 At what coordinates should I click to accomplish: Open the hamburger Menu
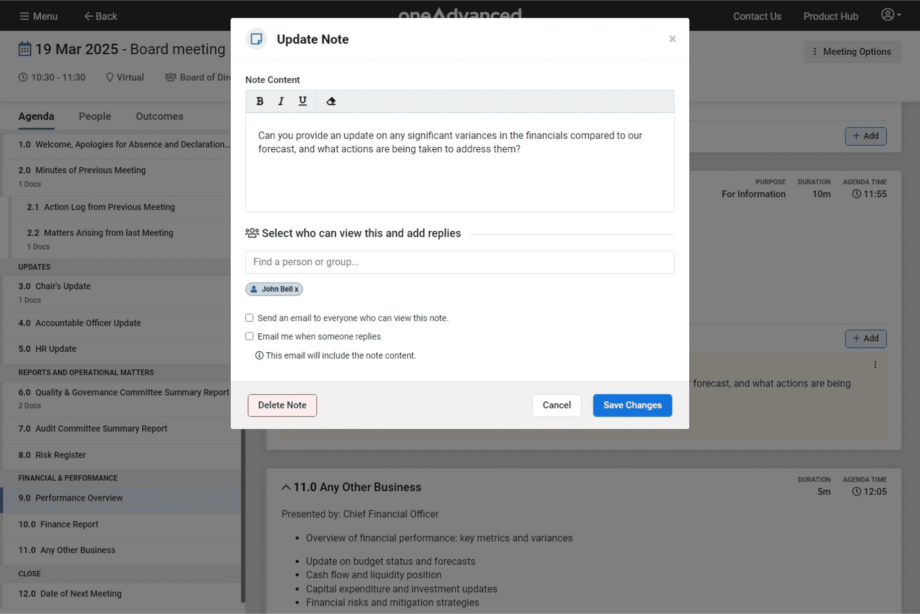tap(38, 16)
